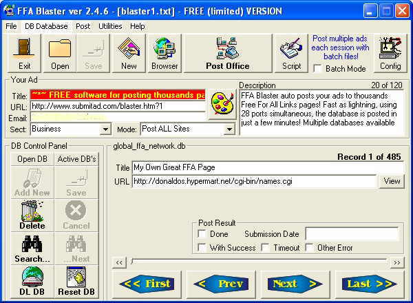The height and width of the screenshot is (303, 413).
Task: Jump to the Last record
Action: click(x=370, y=284)
